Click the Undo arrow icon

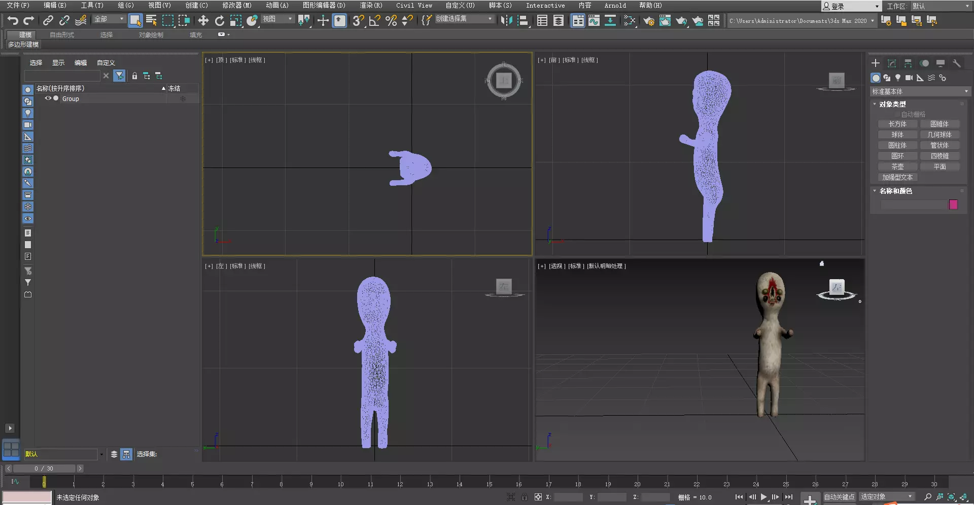pos(13,20)
